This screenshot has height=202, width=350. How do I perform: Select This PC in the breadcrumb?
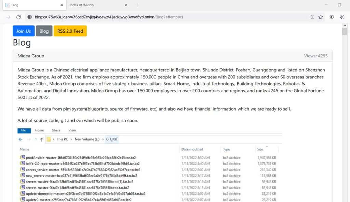coord(62,139)
